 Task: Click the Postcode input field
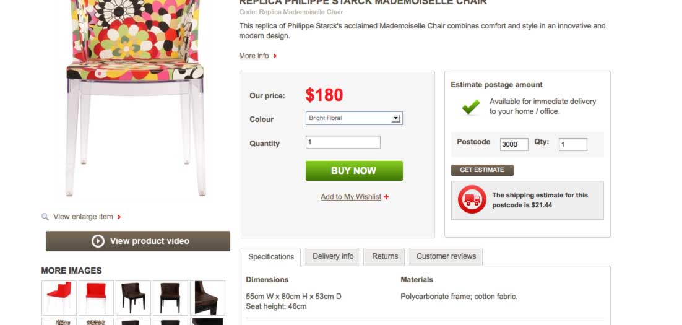click(x=514, y=144)
